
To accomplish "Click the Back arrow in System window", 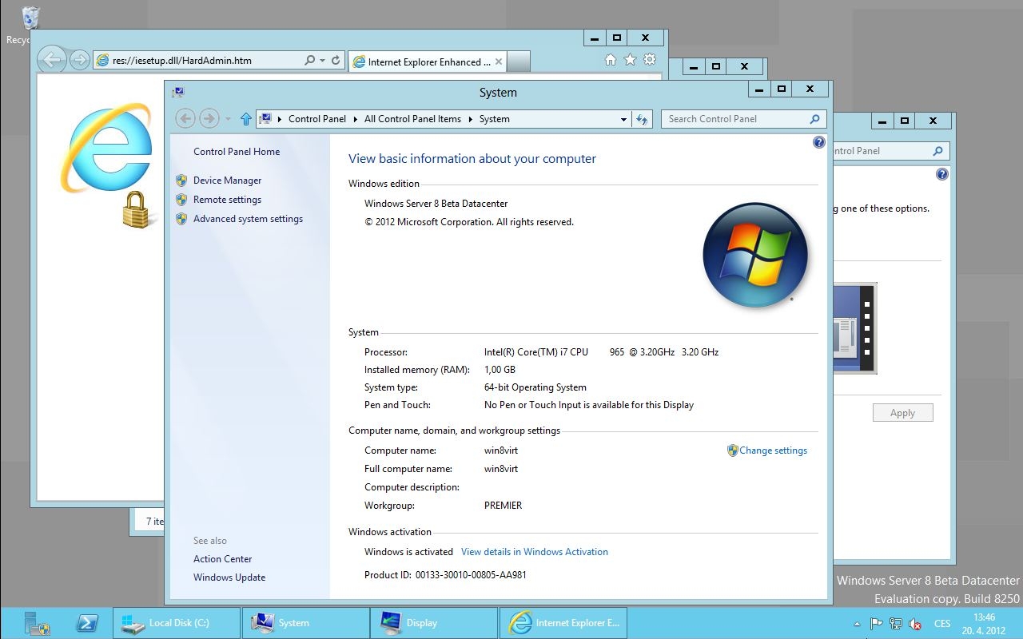I will pyautogui.click(x=185, y=119).
